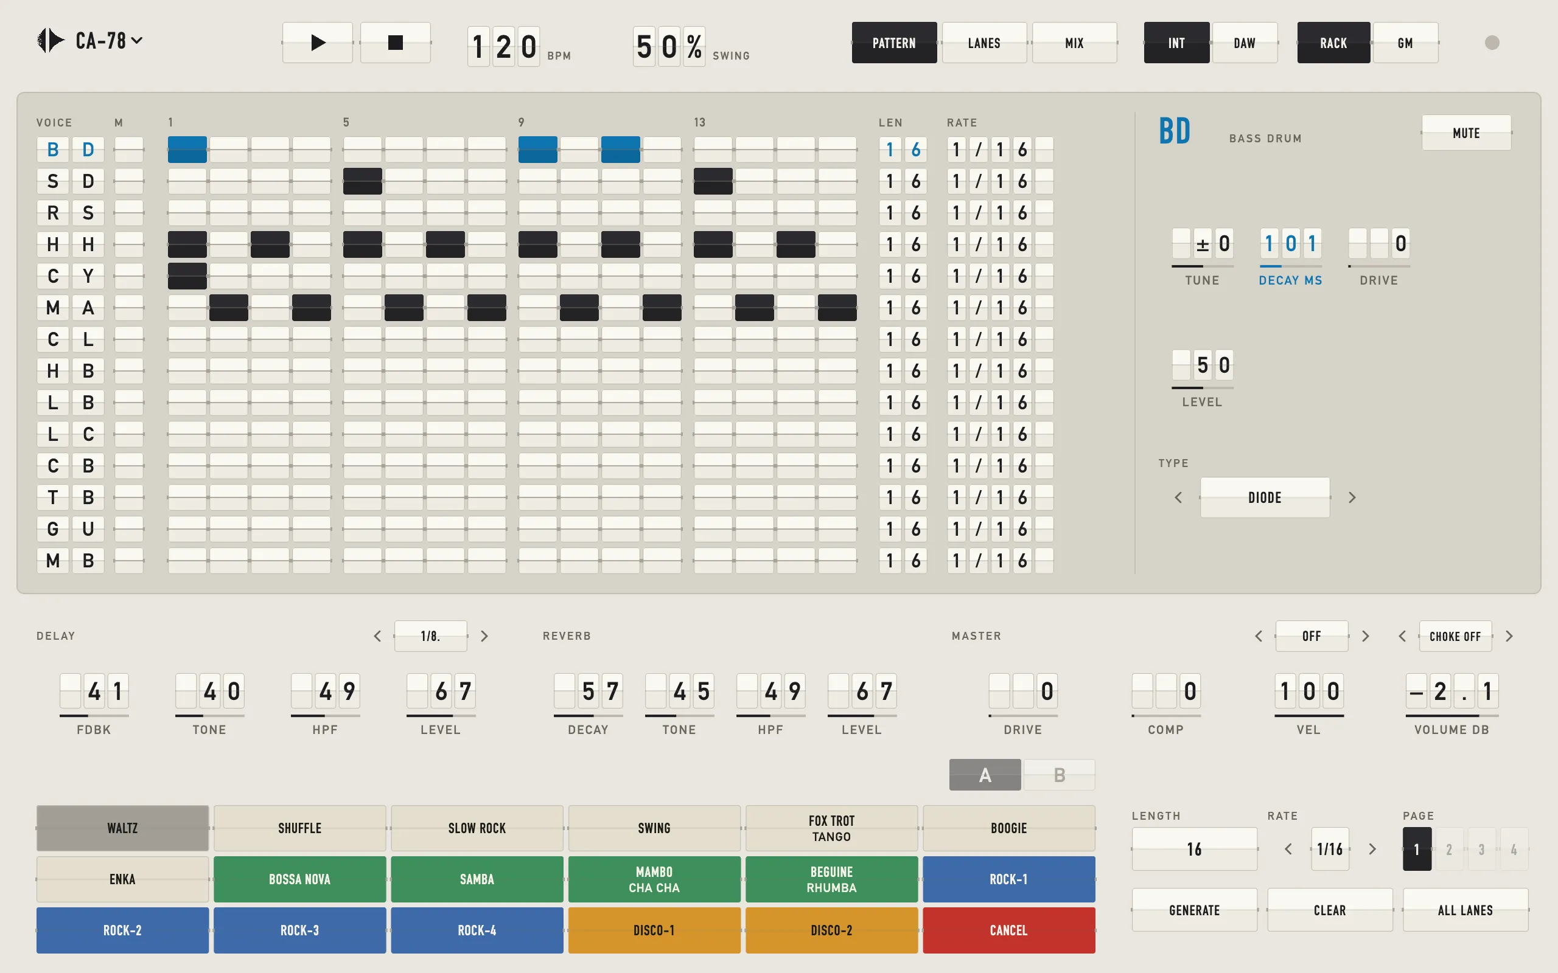Toggle BD step 1 in the grid
This screenshot has width=1558, height=973.
187,150
